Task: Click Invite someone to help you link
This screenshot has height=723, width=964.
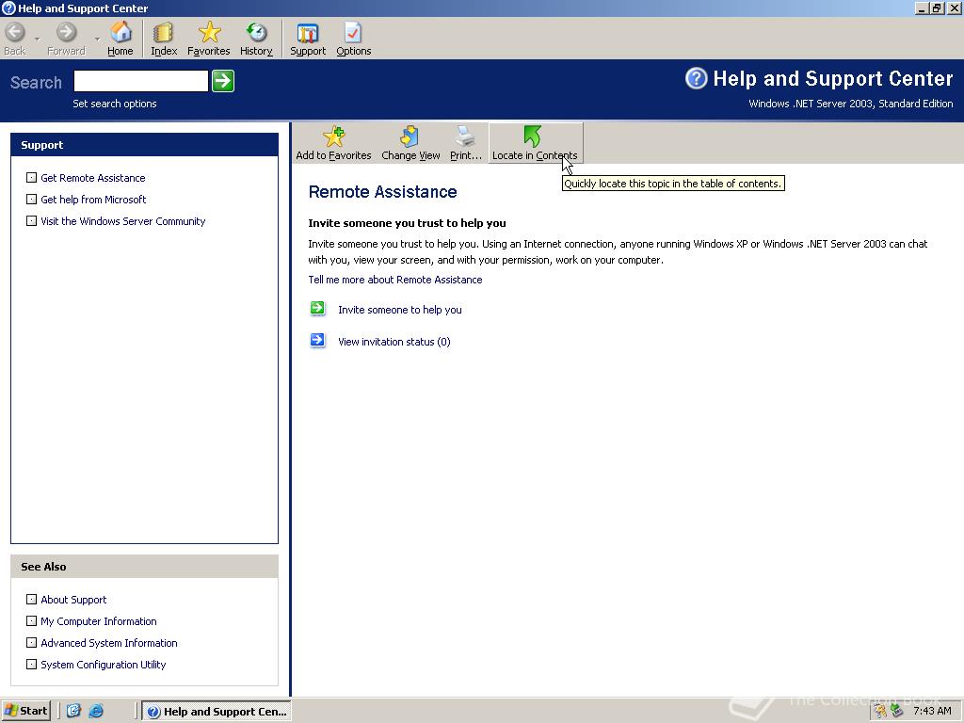Action: [399, 310]
